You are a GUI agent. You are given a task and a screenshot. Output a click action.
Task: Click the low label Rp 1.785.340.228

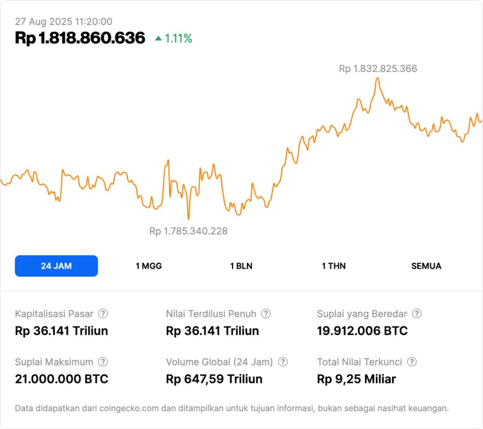click(188, 231)
